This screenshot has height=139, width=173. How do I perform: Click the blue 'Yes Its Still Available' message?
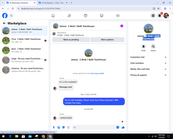pos(94,101)
